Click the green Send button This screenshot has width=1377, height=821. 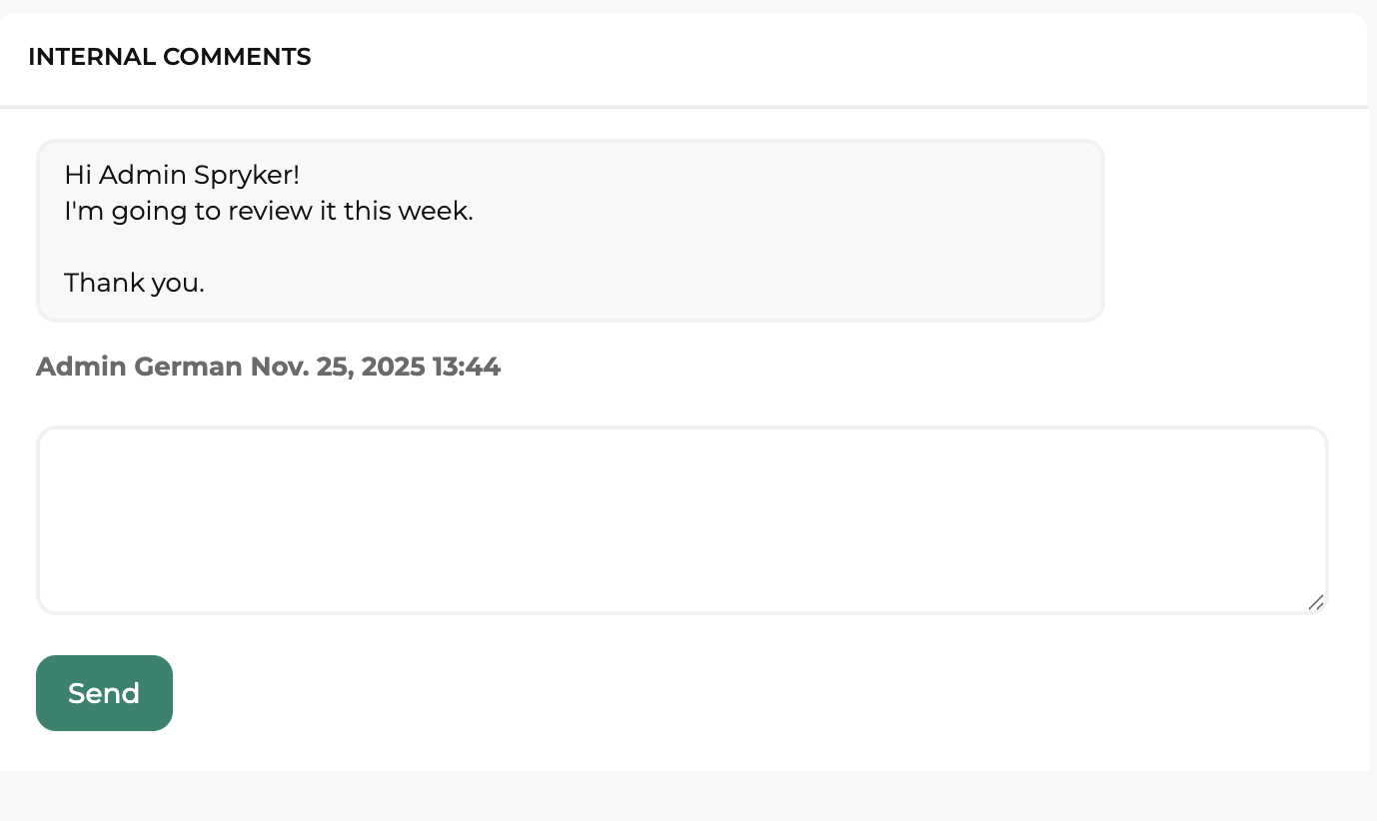104,693
